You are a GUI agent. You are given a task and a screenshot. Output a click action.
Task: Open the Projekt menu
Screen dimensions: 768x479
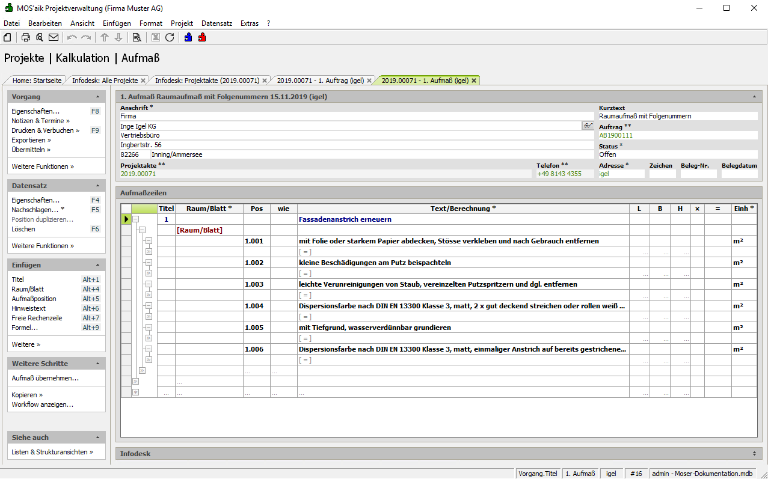pyautogui.click(x=182, y=23)
